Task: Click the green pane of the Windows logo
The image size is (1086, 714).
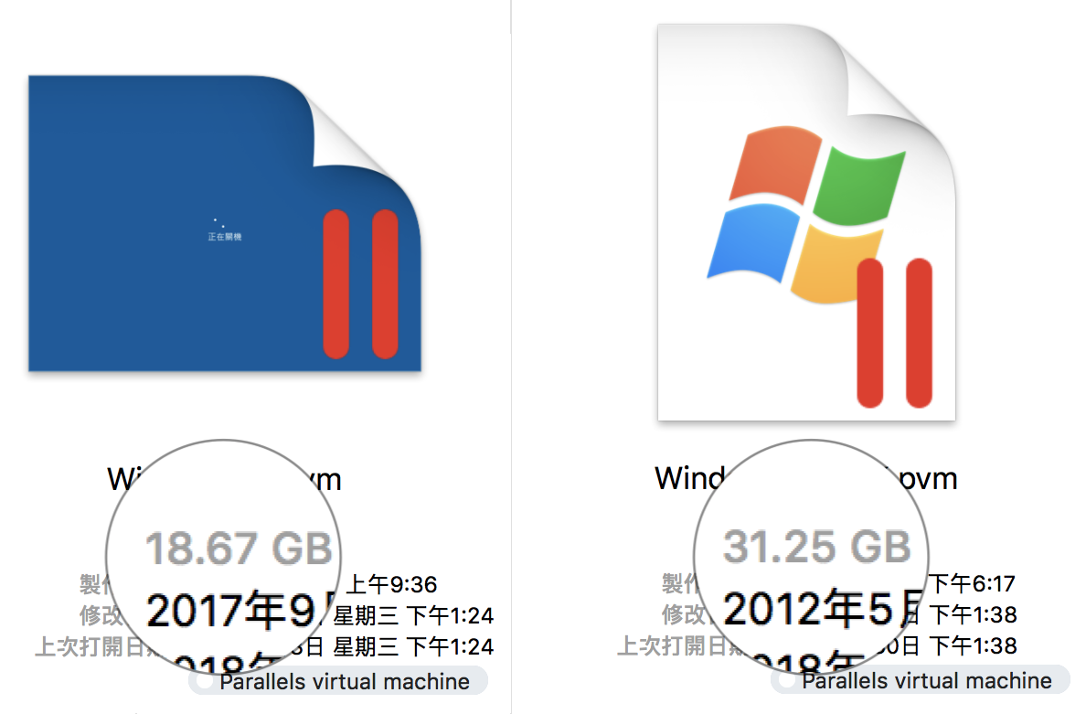Action: pos(859,187)
